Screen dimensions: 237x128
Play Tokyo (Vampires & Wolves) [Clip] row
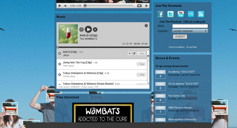(60, 75)
